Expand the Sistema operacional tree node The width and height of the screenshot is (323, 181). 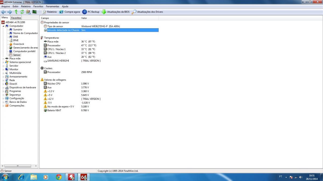tap(3, 62)
